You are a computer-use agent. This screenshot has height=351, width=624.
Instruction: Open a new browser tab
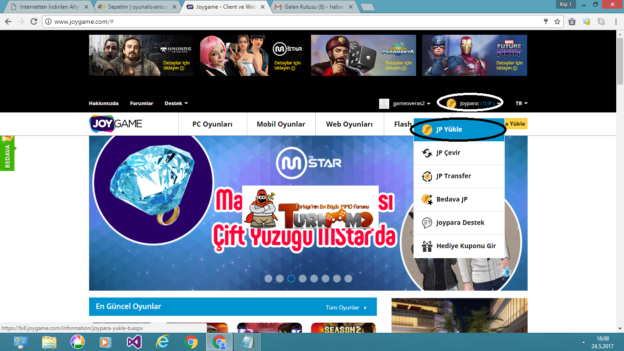pos(367,7)
